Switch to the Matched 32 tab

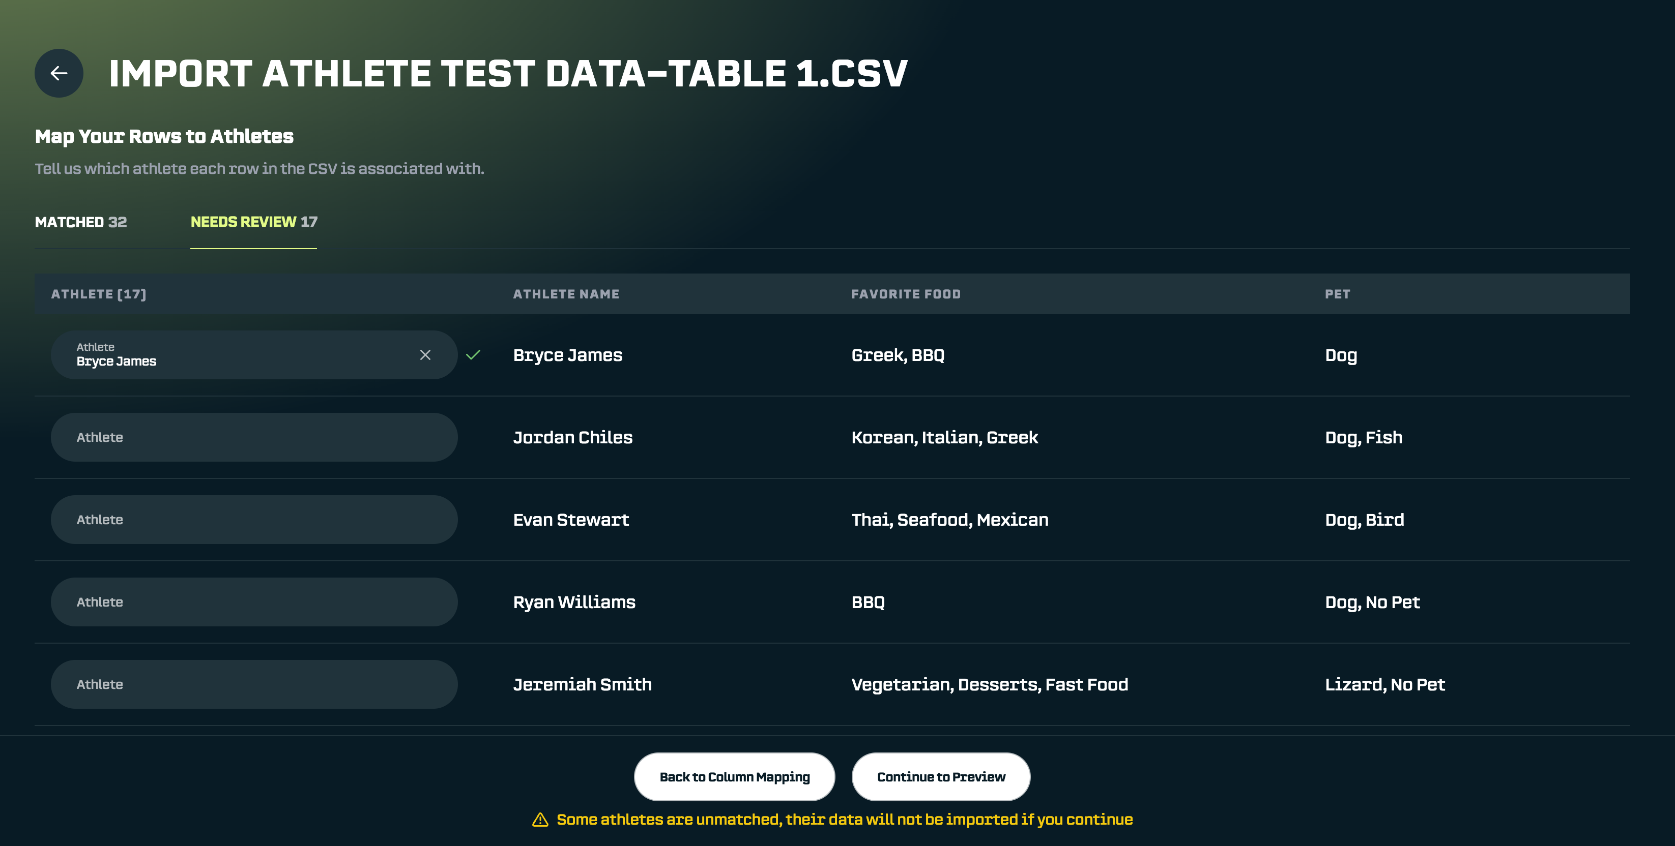pyautogui.click(x=80, y=222)
